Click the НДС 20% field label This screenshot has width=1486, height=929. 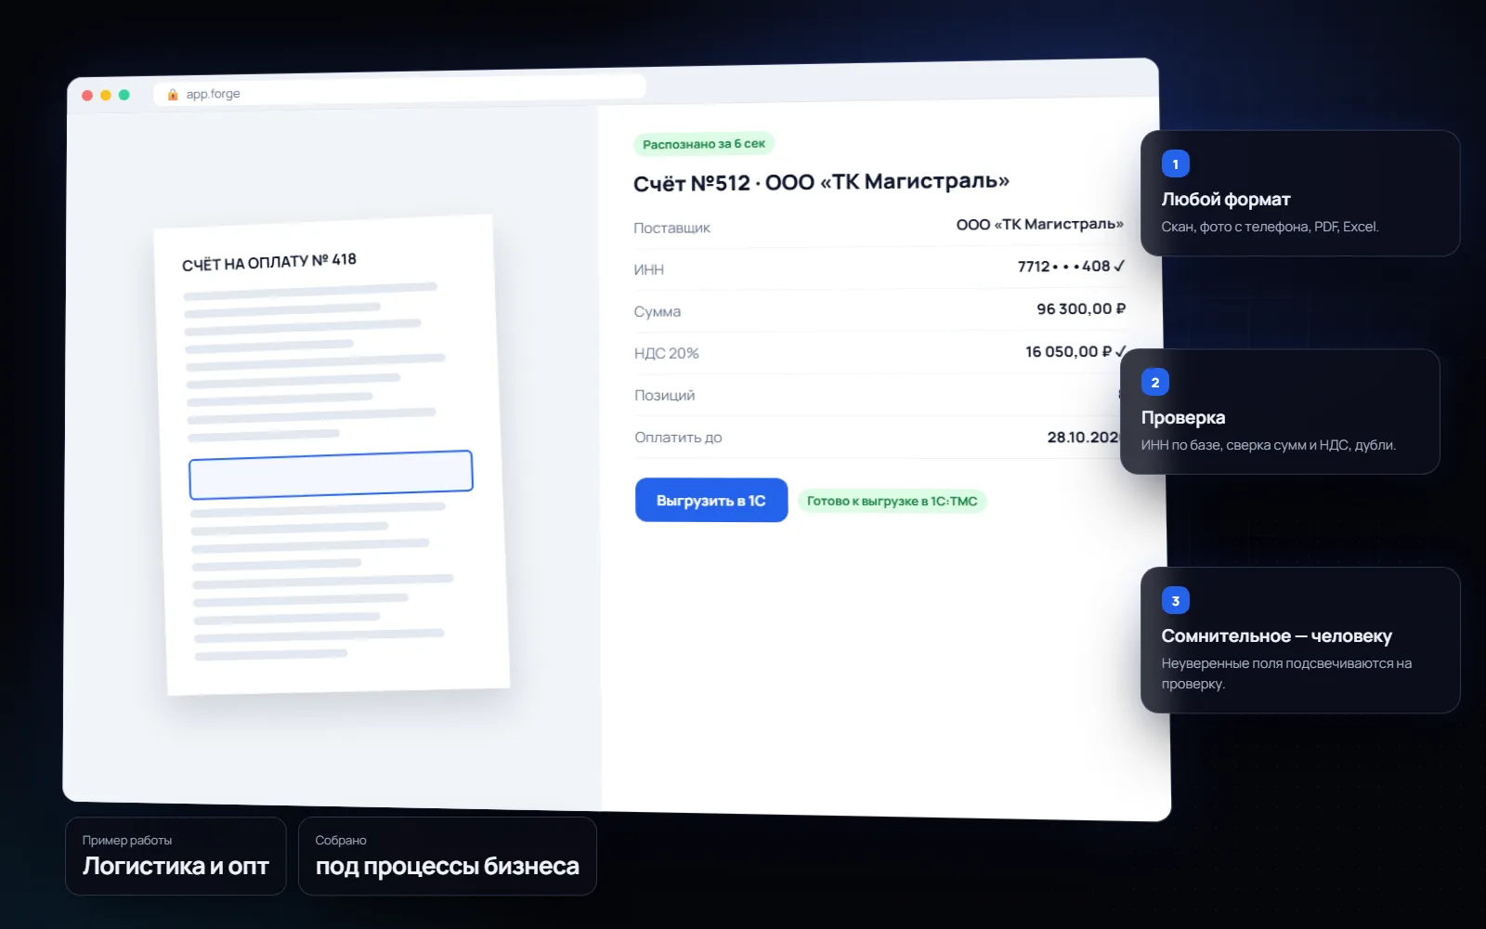666,353
